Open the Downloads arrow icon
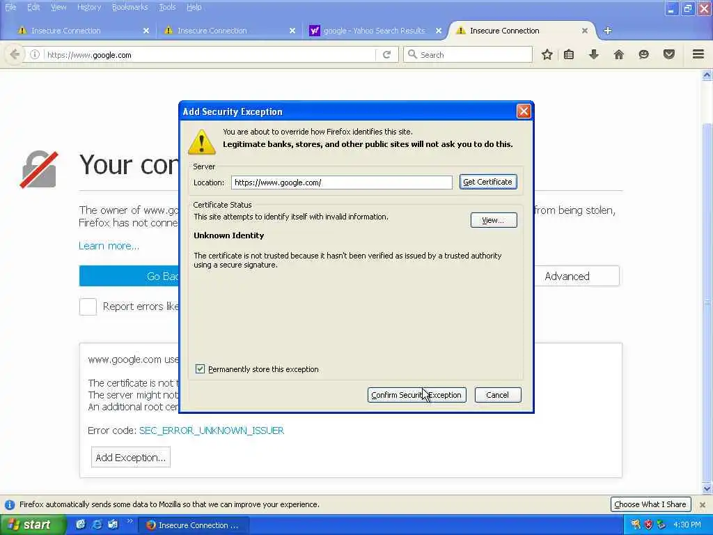713x535 pixels. tap(593, 54)
